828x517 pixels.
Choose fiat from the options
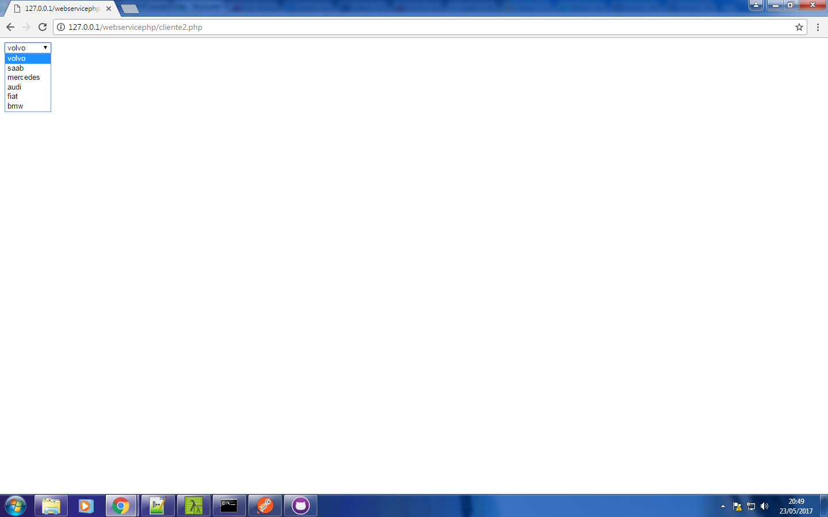point(28,97)
